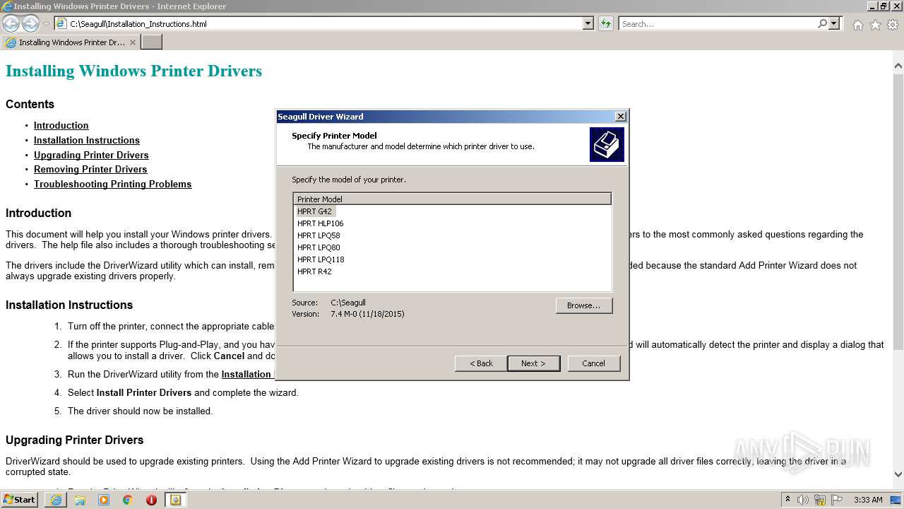Select HPRT G42 printer model

[x=314, y=211]
